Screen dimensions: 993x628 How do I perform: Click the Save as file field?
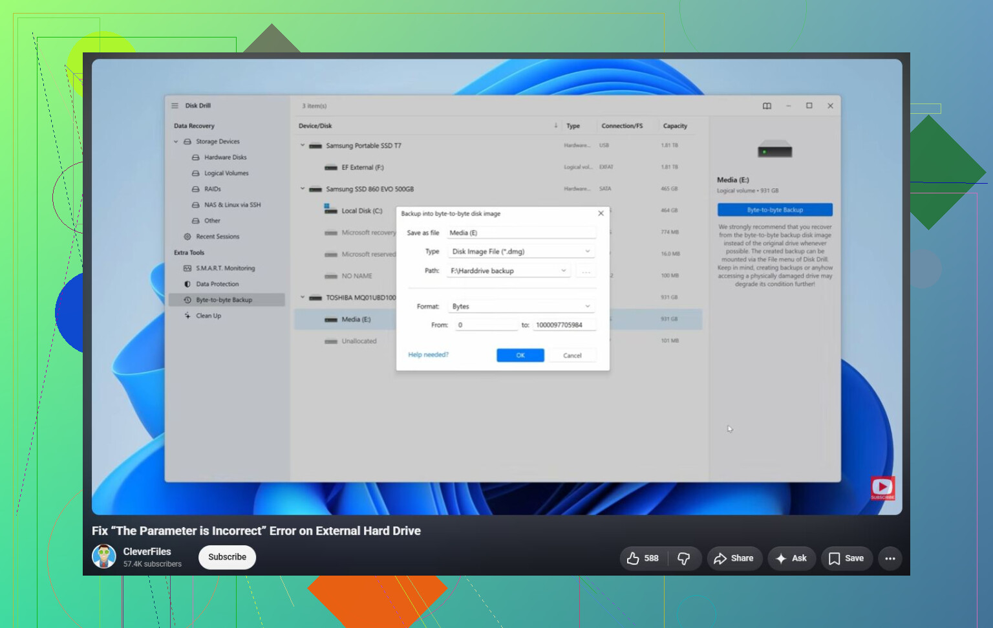click(521, 233)
